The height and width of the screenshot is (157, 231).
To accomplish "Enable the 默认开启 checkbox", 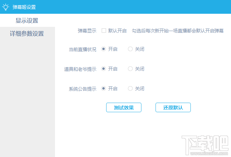I will click(104, 31).
